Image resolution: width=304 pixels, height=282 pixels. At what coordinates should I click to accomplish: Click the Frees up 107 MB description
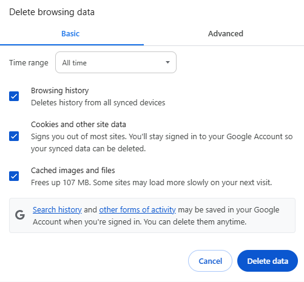point(151,183)
